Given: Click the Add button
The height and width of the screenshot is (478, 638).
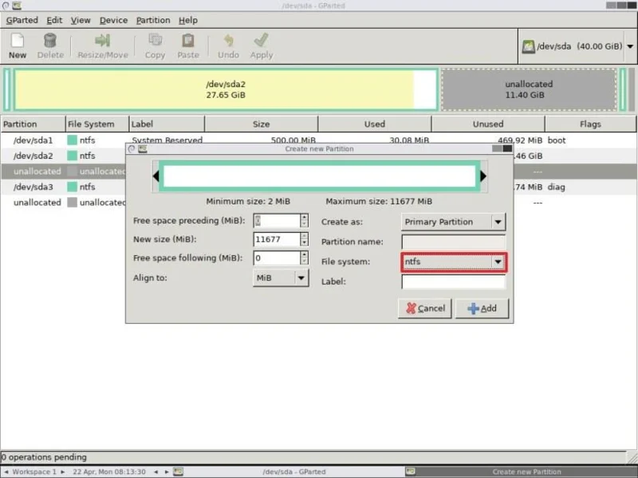Looking at the screenshot, I should click(x=482, y=308).
